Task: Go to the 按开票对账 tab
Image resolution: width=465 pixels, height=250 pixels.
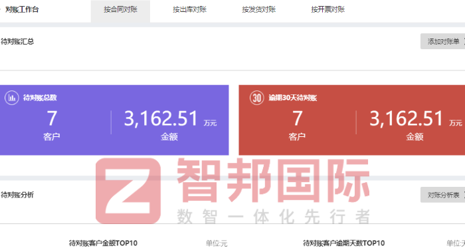Action: click(327, 10)
